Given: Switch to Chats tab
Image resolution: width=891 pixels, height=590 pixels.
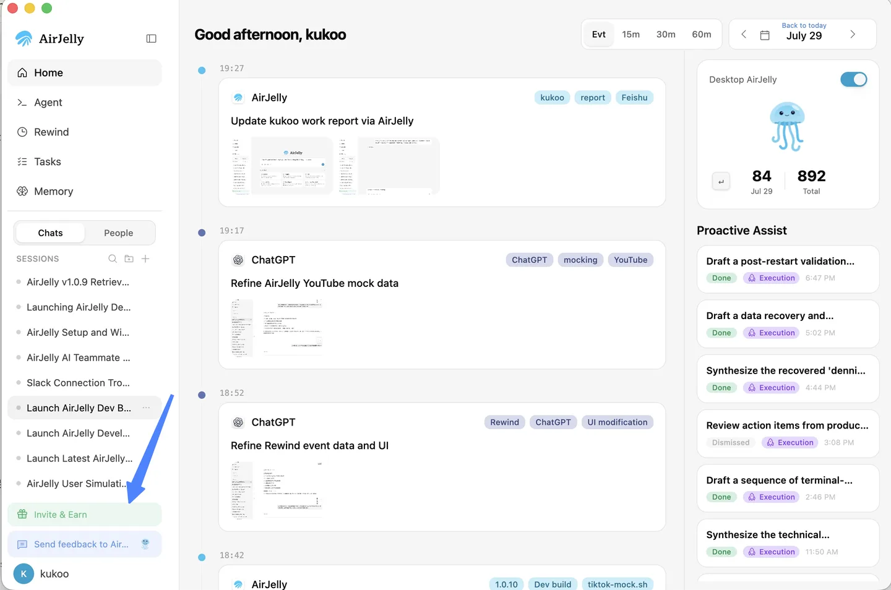Looking at the screenshot, I should tap(50, 233).
